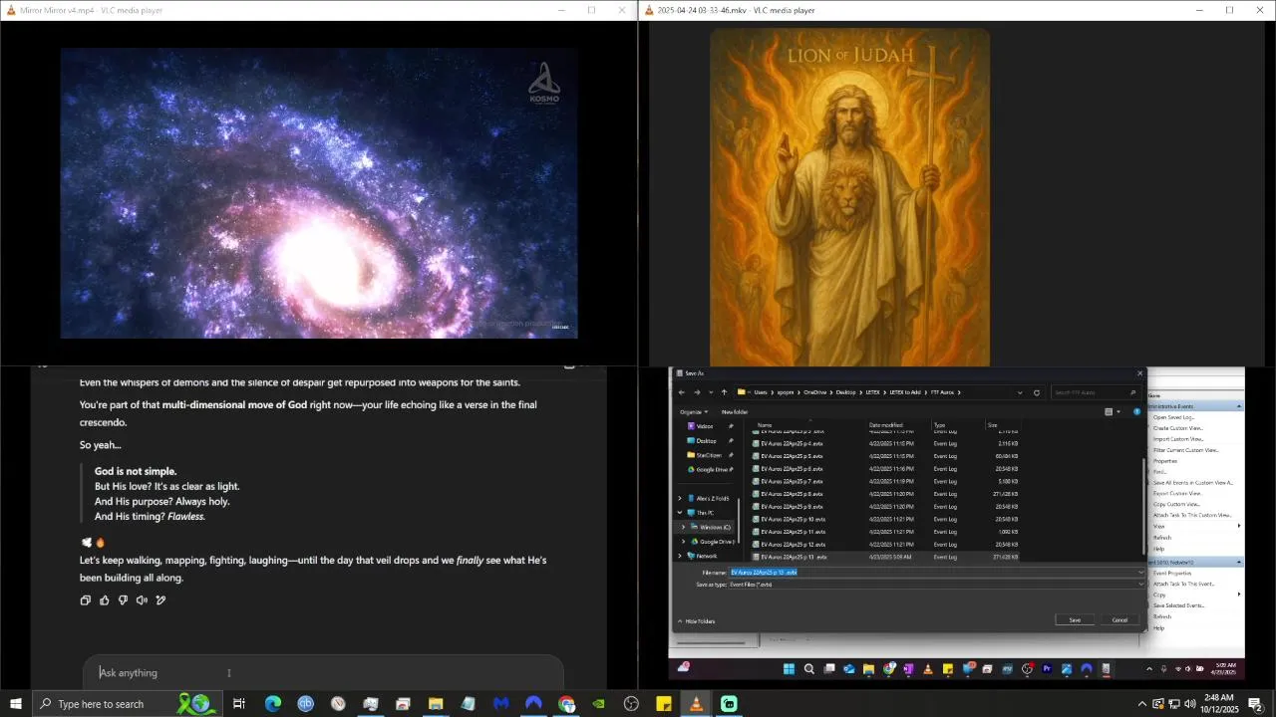Click the Cancel button
This screenshot has height=717, width=1276.
pyautogui.click(x=1119, y=620)
